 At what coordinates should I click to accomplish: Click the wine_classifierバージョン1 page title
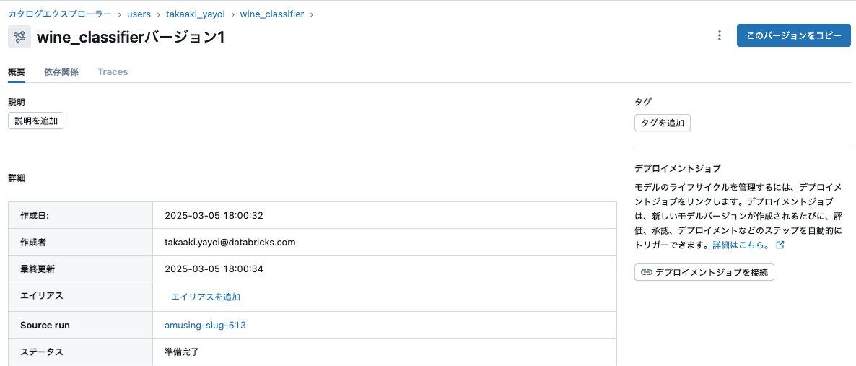pyautogui.click(x=131, y=37)
